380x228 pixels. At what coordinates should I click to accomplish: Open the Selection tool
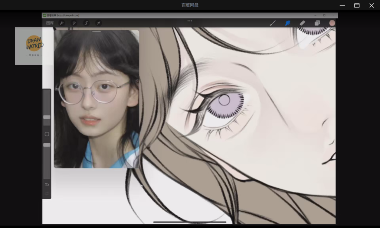(86, 23)
